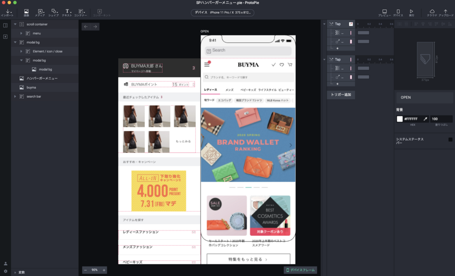Collapse the scroll container layer

15,25
